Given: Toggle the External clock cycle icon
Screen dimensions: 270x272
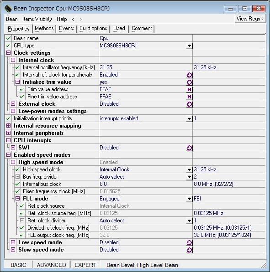Looking at the screenshot, I should pos(189,104).
